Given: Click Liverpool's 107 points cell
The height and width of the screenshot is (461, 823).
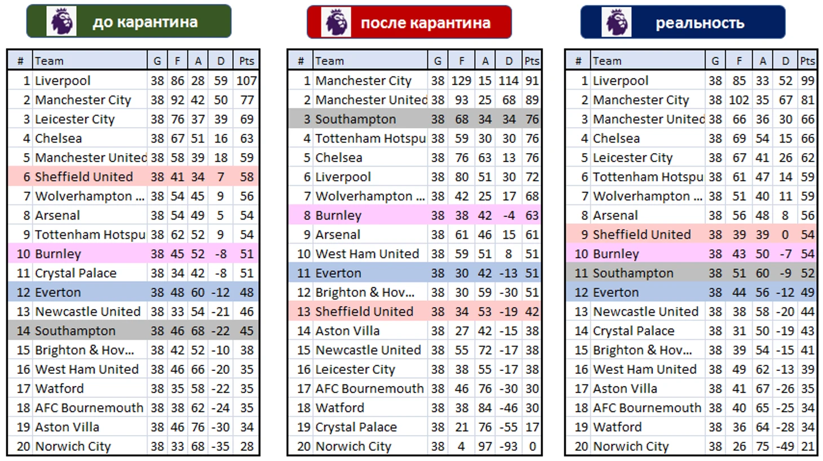Looking at the screenshot, I should point(246,81).
